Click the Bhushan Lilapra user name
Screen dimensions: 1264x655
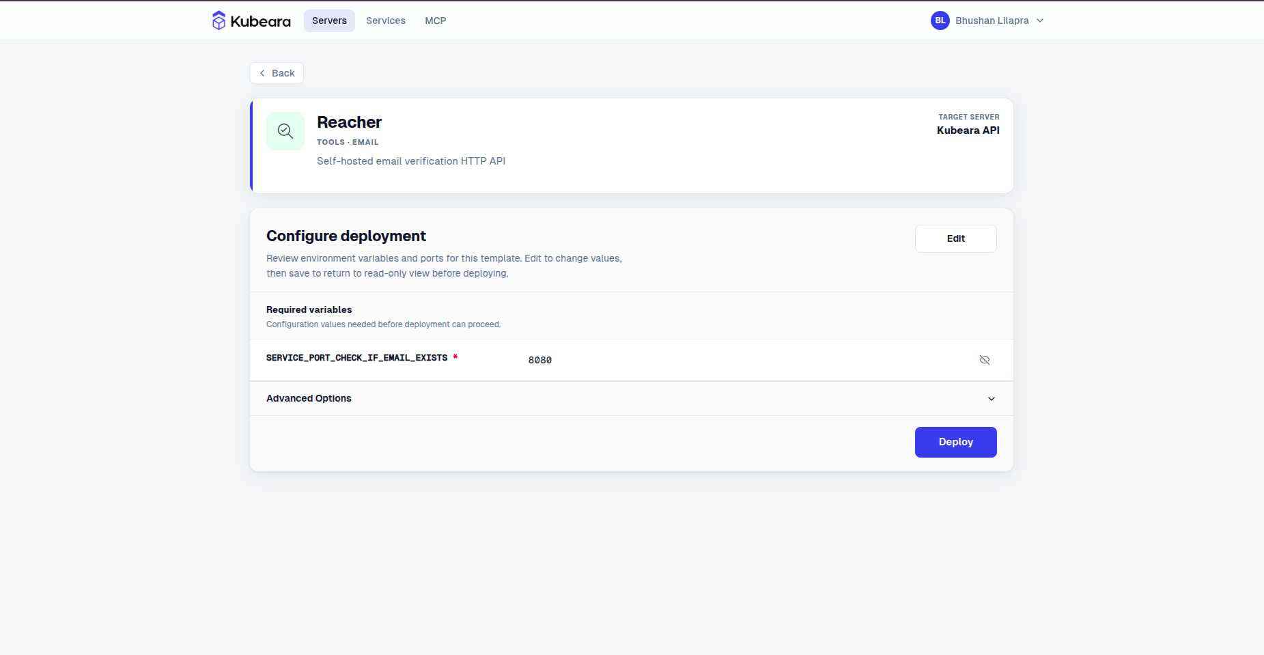click(x=992, y=20)
